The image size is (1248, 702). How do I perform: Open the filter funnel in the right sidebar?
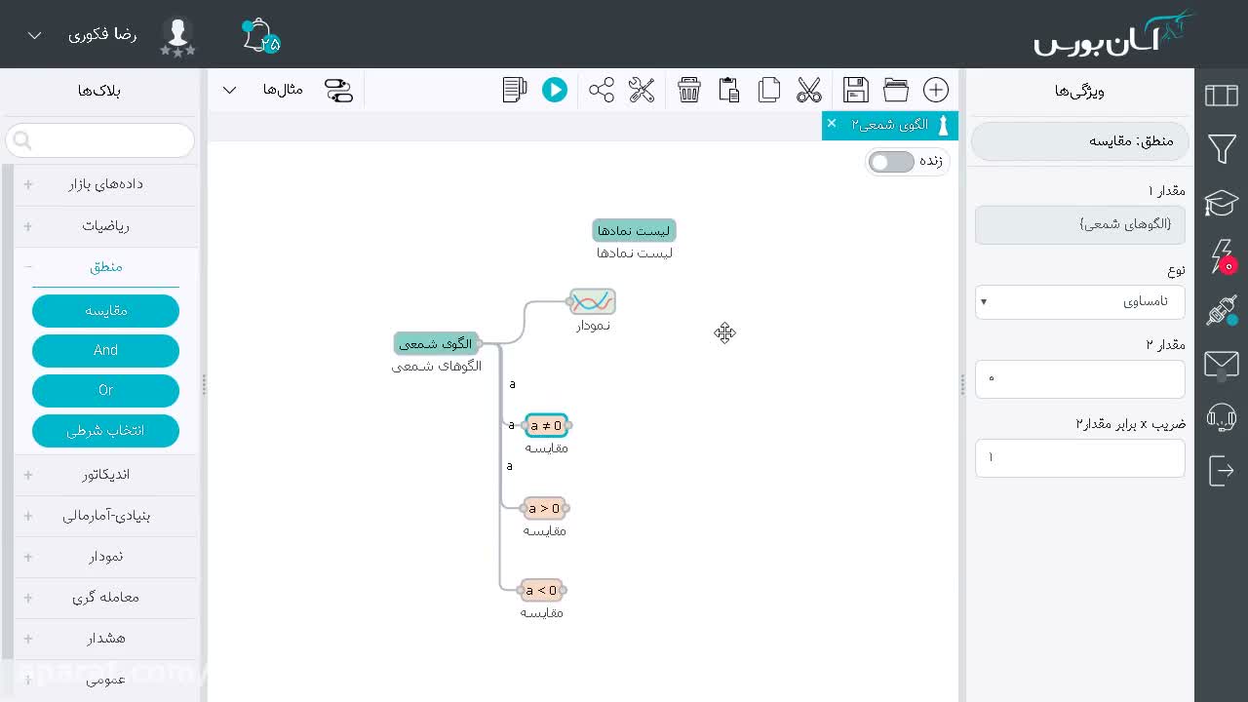coord(1222,148)
